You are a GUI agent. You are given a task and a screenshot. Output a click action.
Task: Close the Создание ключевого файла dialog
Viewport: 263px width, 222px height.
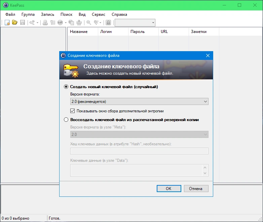[x=208, y=55]
